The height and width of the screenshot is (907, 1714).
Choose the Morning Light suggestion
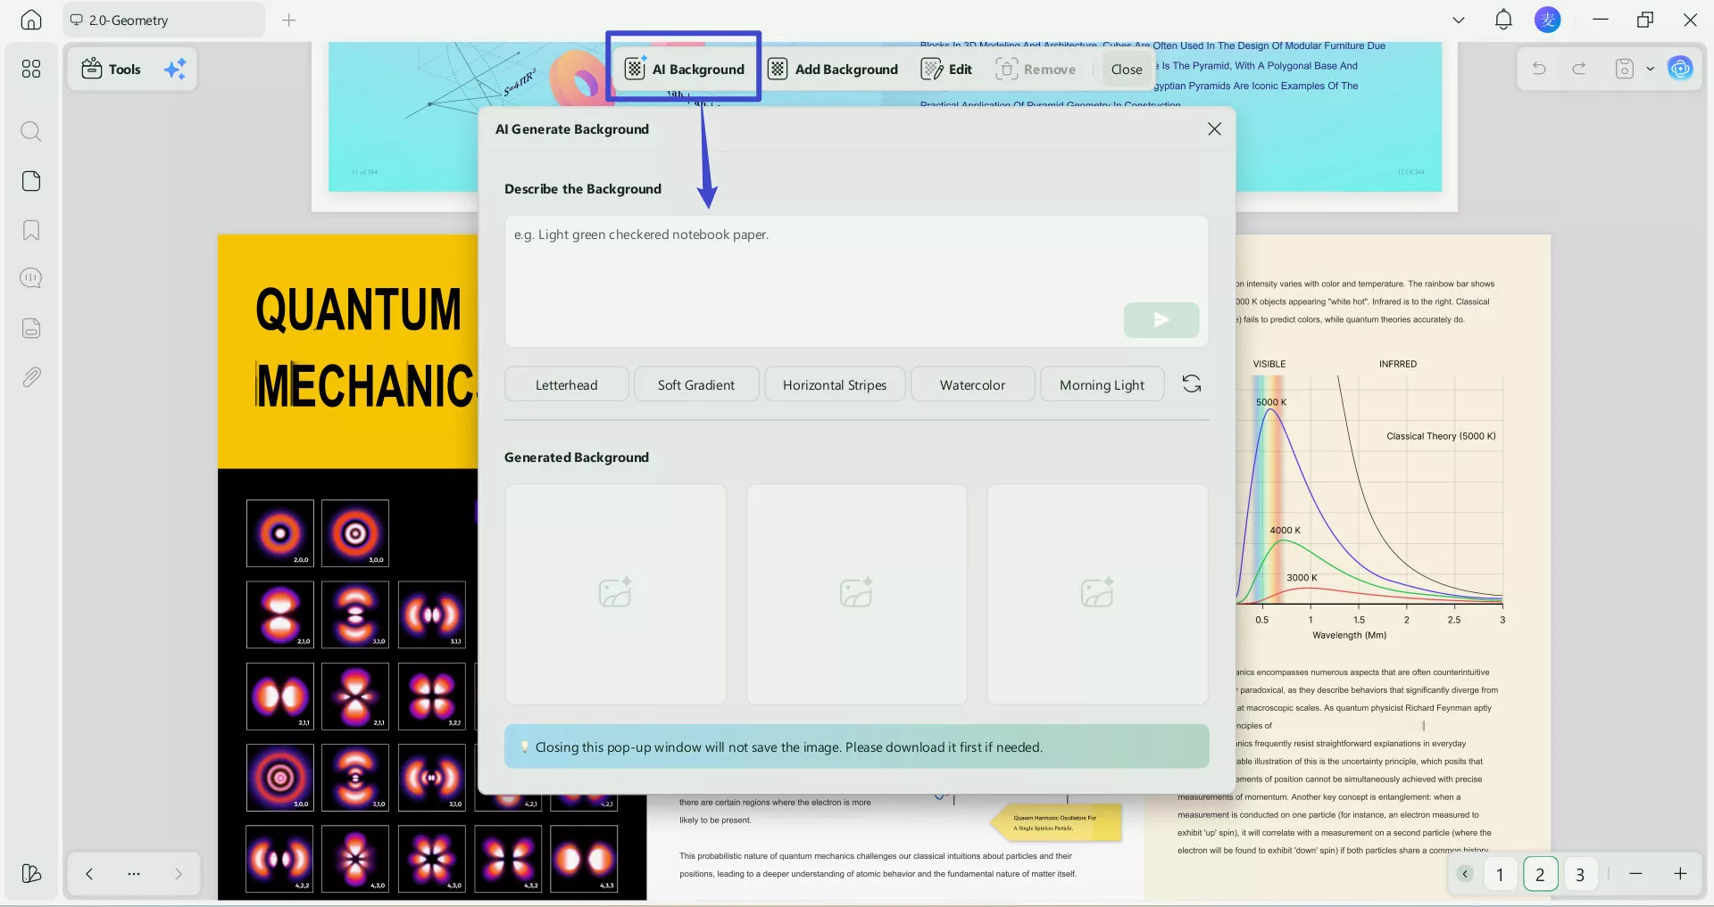1102,384
